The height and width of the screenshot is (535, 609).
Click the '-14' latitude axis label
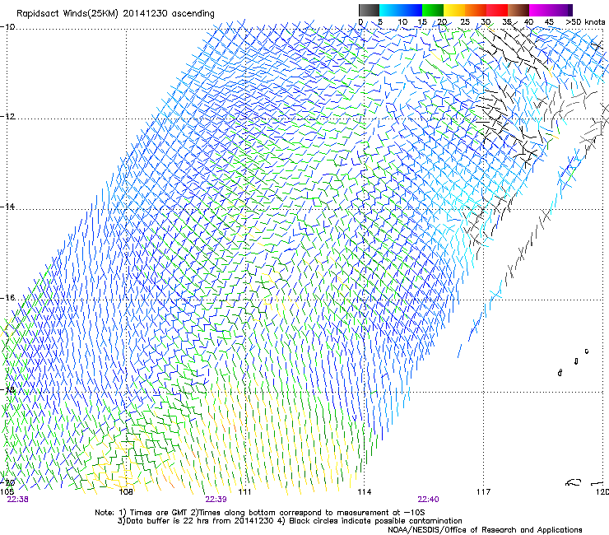coord(7,207)
